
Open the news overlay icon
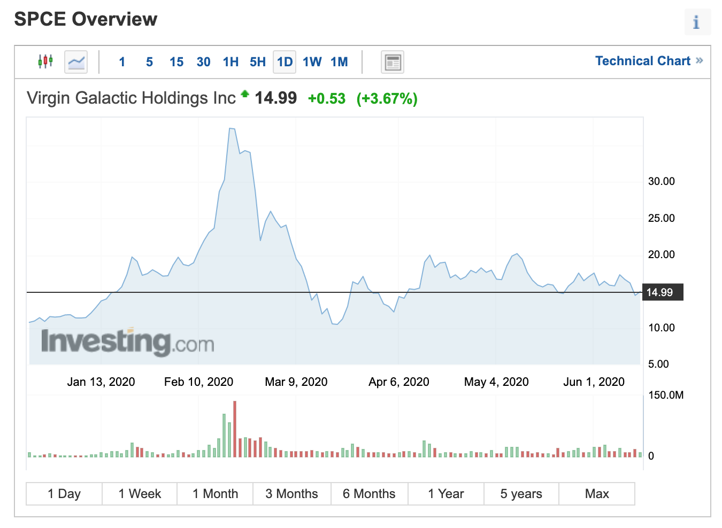coord(393,62)
